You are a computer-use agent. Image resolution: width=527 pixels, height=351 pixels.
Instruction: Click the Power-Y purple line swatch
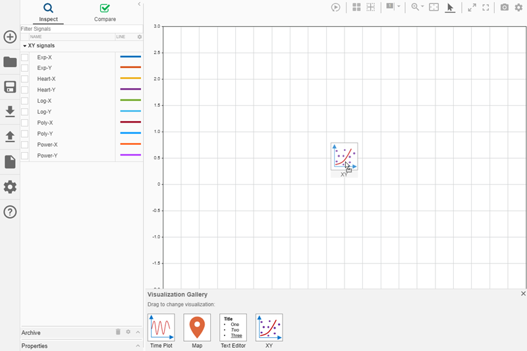[130, 155]
